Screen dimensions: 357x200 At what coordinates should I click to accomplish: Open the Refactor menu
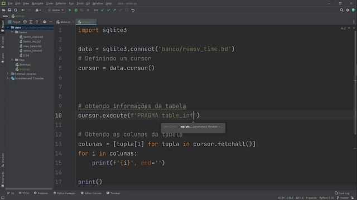(61, 3)
